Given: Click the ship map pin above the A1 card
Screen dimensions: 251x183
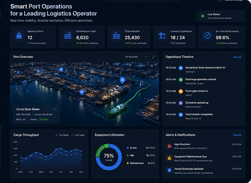Looking at the screenshot, I should (61, 69).
